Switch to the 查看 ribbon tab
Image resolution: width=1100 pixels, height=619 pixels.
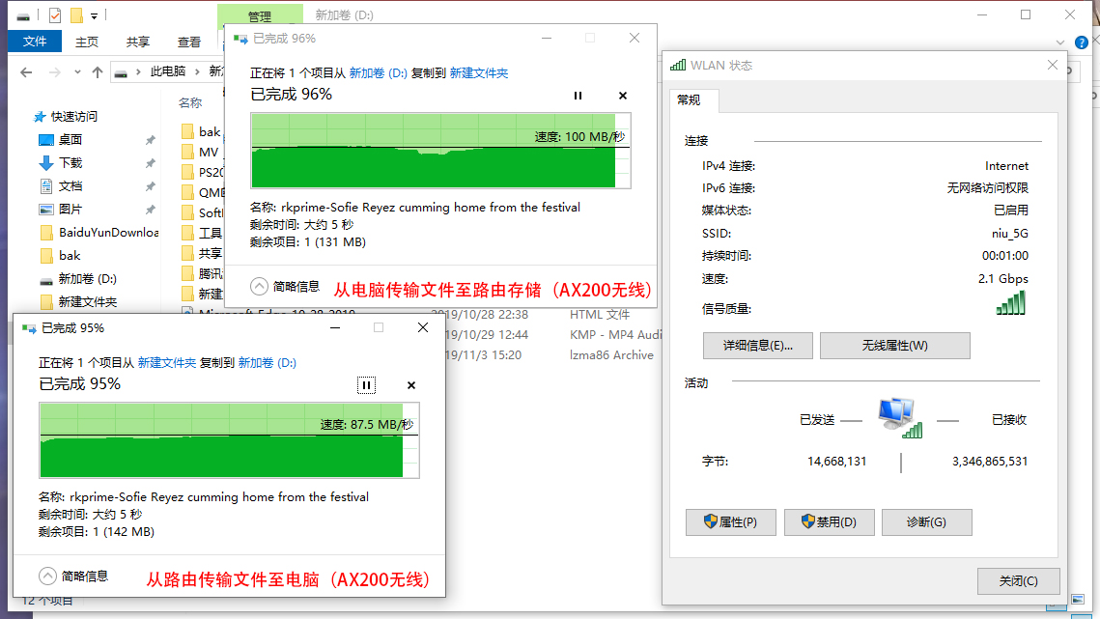(189, 42)
